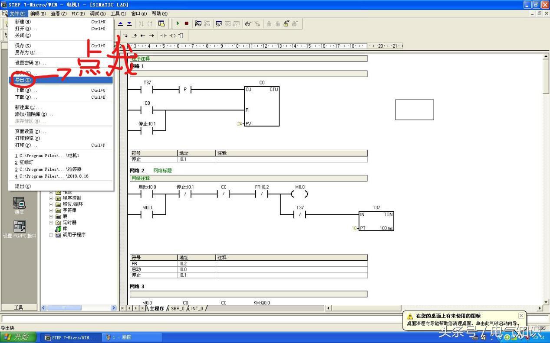Insert a line left
Image resolution: width=550 pixels, height=343 pixels.
pos(143,36)
